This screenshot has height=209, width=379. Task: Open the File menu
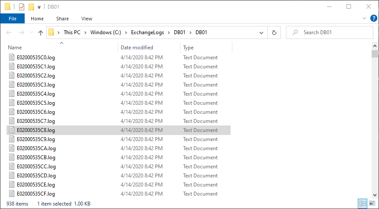(13, 18)
